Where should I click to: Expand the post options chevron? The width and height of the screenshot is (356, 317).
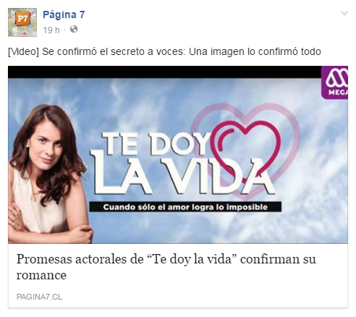point(344,13)
